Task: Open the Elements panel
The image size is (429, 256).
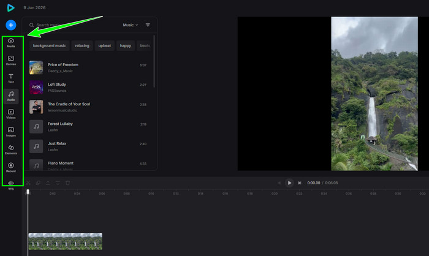Action: pyautogui.click(x=11, y=149)
